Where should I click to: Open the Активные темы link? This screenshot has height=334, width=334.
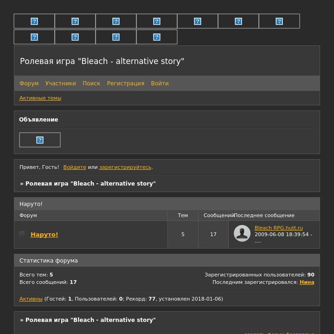click(40, 98)
